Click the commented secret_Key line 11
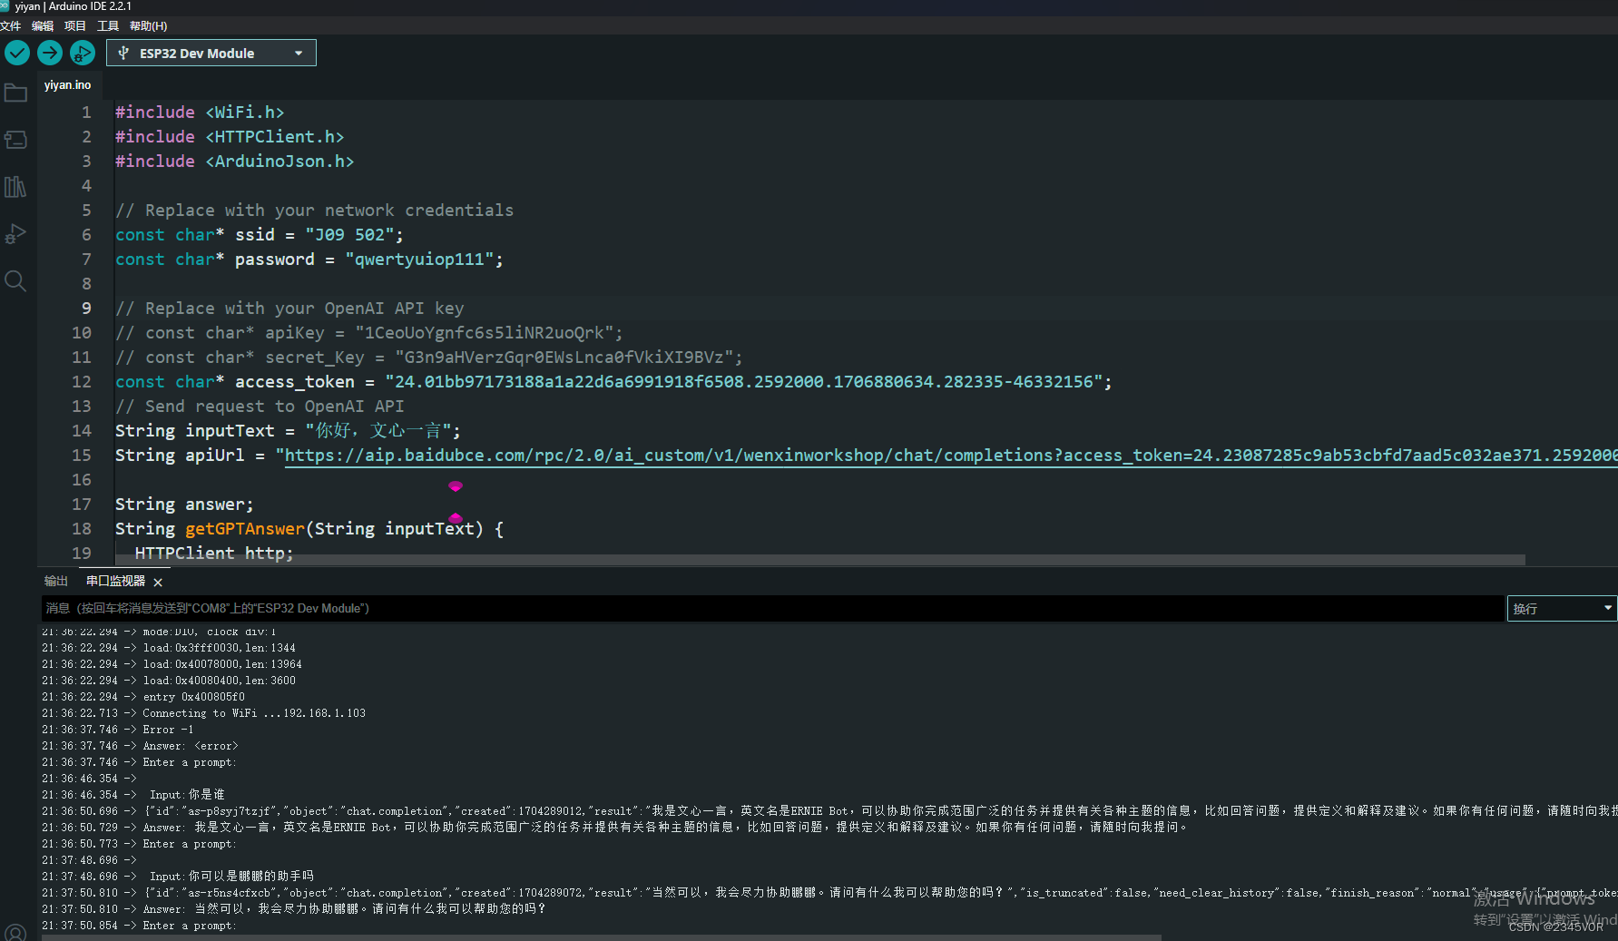Image resolution: width=1618 pixels, height=941 pixels. [429, 357]
